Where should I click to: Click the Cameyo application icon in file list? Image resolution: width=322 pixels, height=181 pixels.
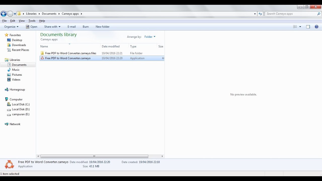point(42,58)
